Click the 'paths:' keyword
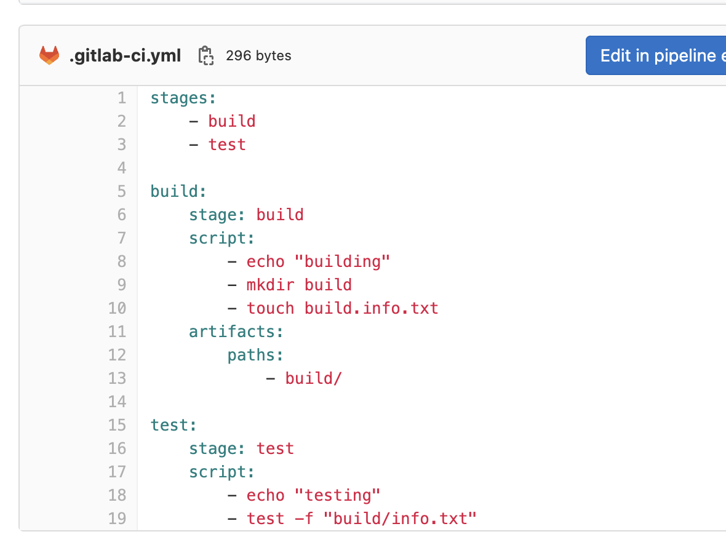 [x=255, y=356]
